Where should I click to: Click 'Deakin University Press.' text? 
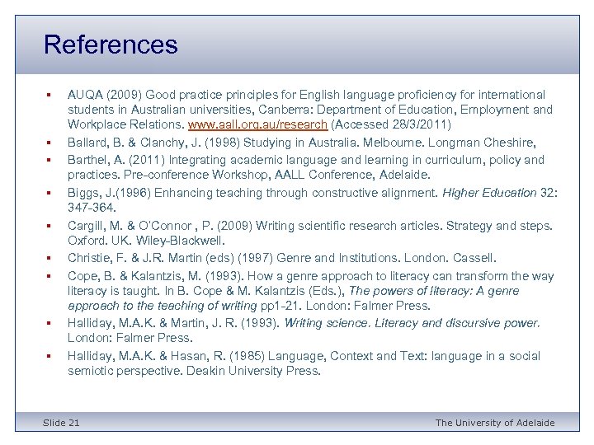point(253,371)
